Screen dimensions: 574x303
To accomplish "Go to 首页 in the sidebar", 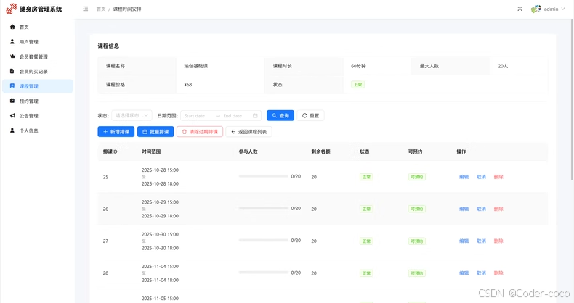I will 37,27.
